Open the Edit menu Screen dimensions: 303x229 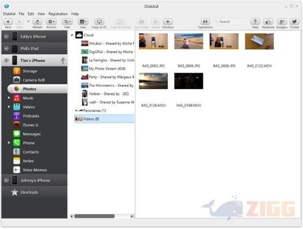(30, 14)
